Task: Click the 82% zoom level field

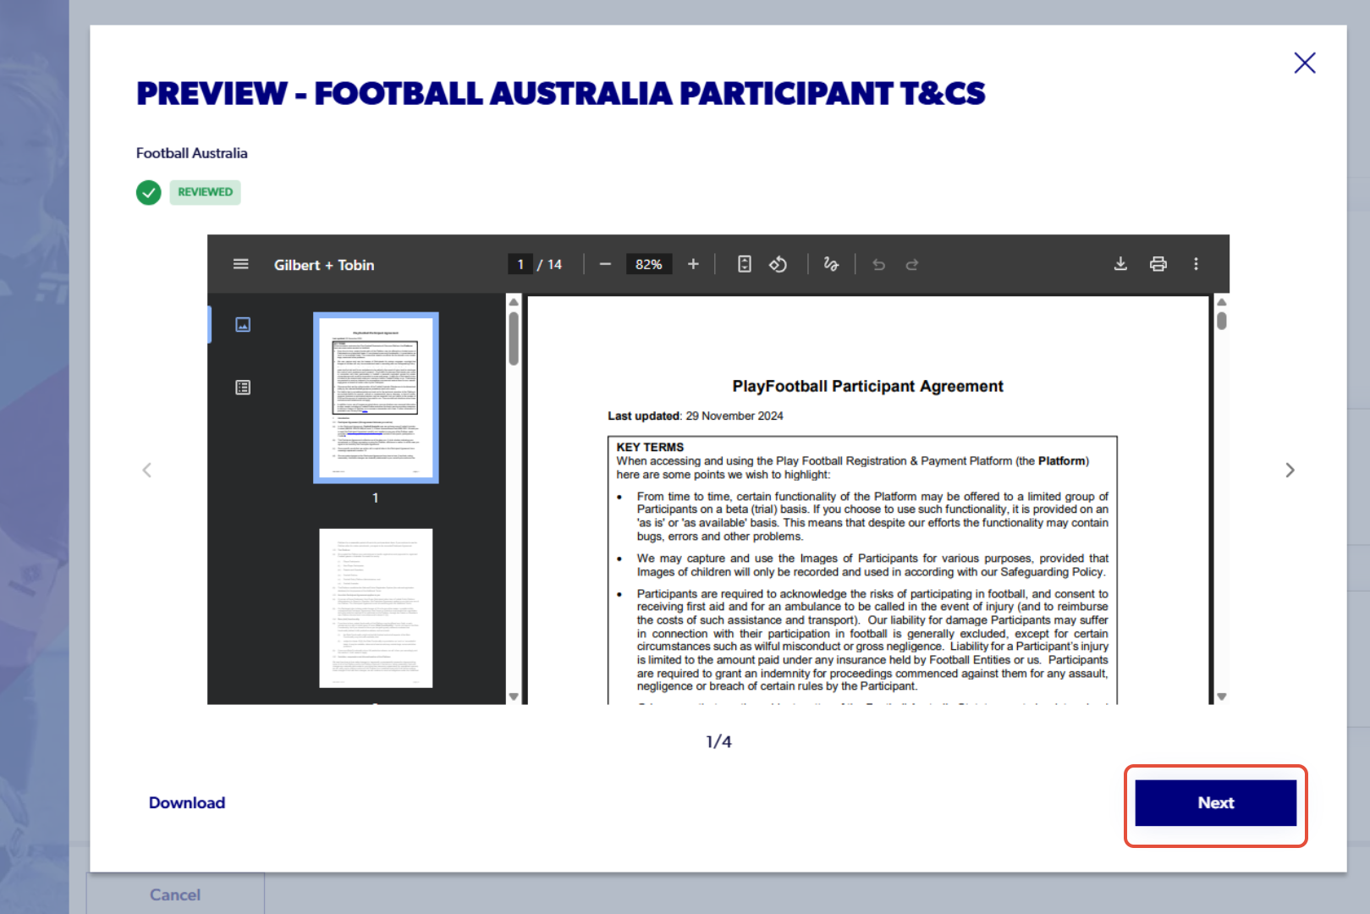Action: (x=649, y=264)
